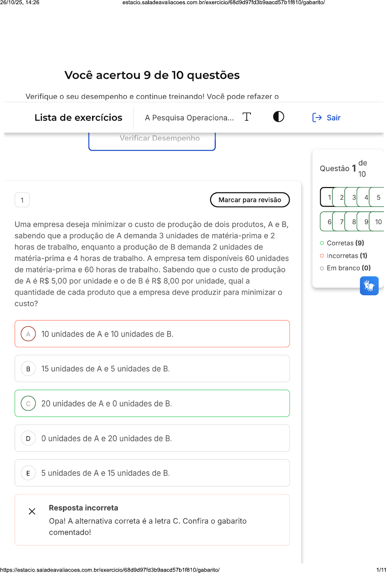386x573 pixels.
Task: Open the sign language accessibility widget
Action: [369, 285]
